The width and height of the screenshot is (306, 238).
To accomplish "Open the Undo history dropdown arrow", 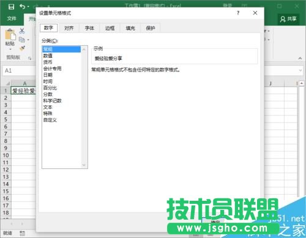I will pyautogui.click(x=28, y=7).
